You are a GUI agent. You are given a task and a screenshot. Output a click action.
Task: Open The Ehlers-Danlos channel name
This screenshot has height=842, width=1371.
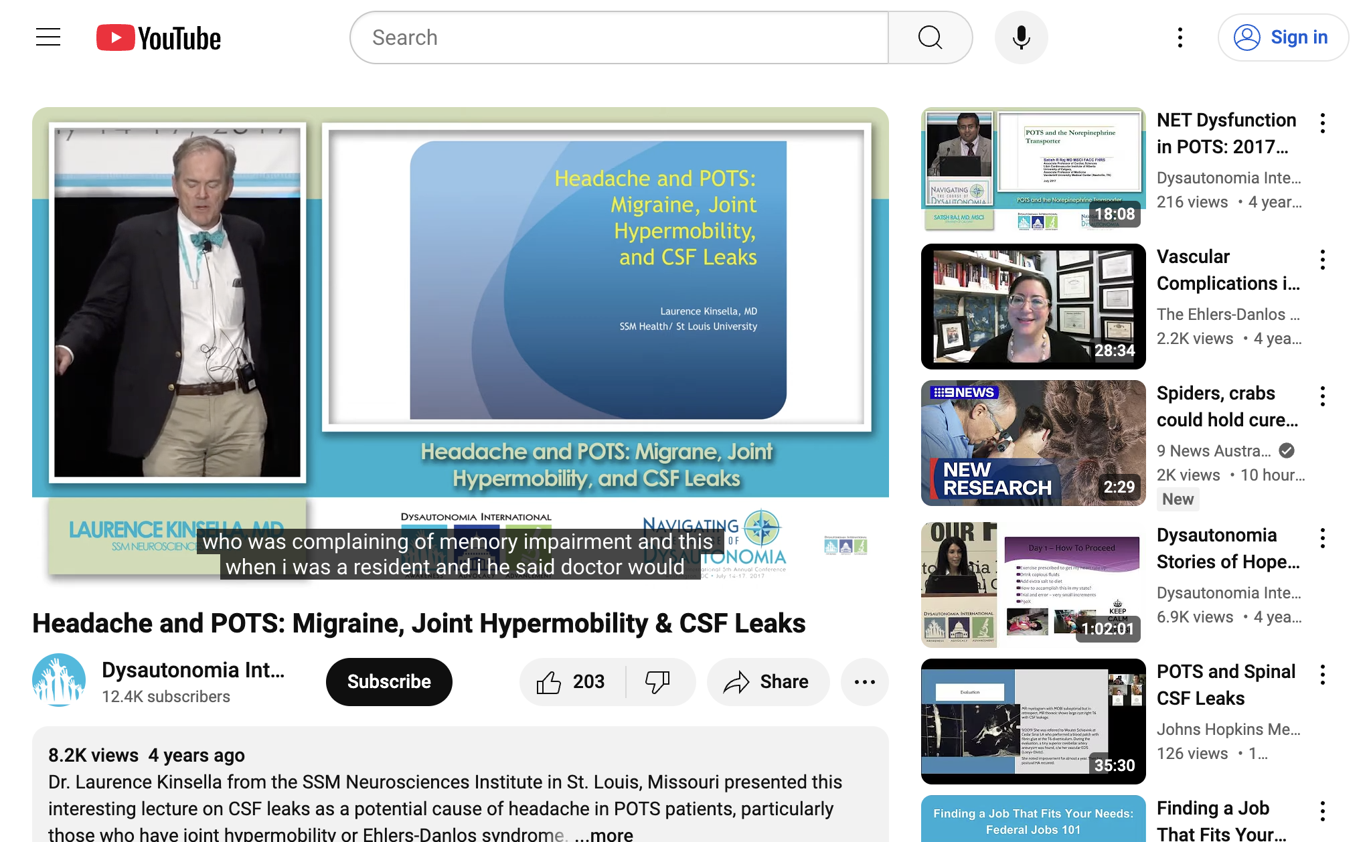(x=1228, y=315)
